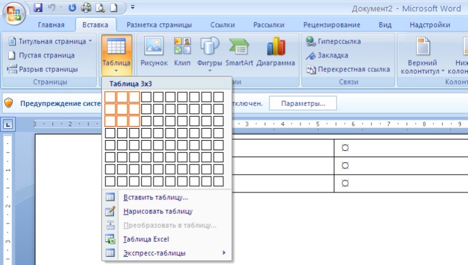Screen dimensions: 468x265
Task: Click Закладка bookmark button
Action: (329, 55)
